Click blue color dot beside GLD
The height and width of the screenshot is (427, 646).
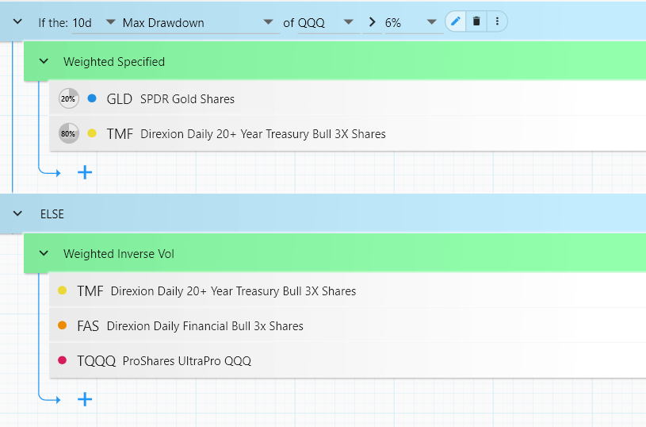click(92, 98)
